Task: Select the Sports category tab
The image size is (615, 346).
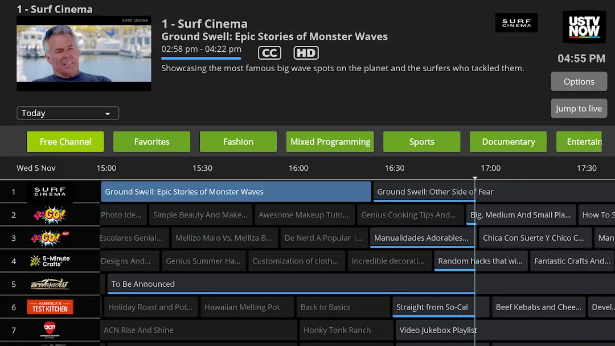Action: [421, 142]
